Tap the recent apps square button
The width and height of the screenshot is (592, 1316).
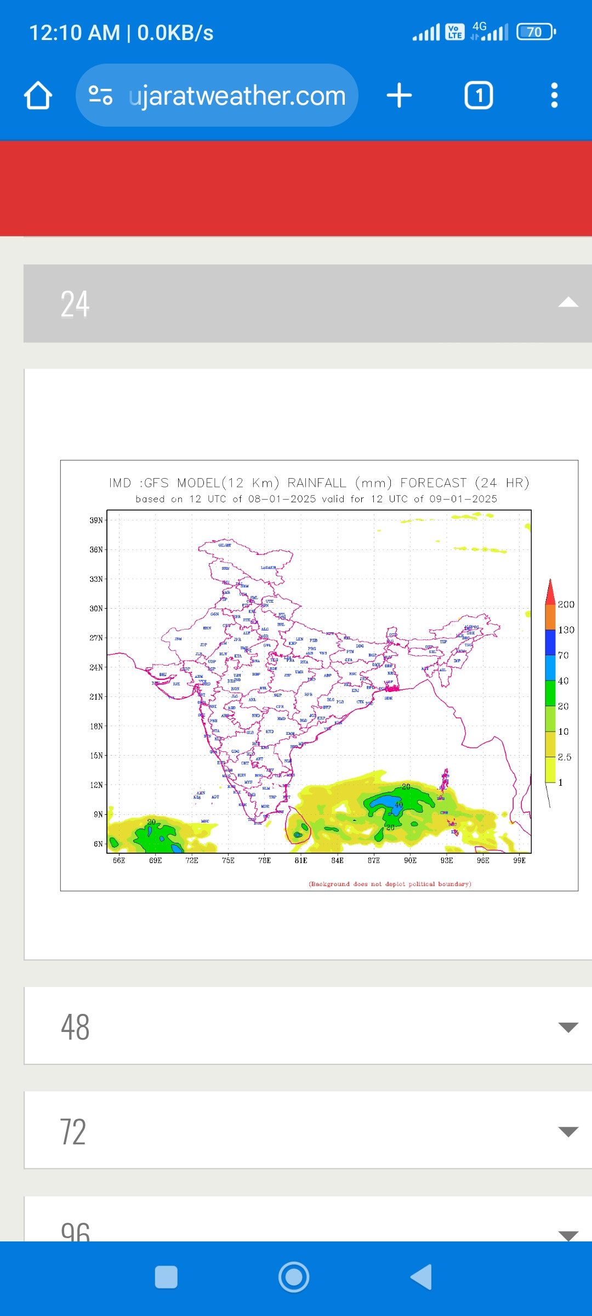point(166,1277)
